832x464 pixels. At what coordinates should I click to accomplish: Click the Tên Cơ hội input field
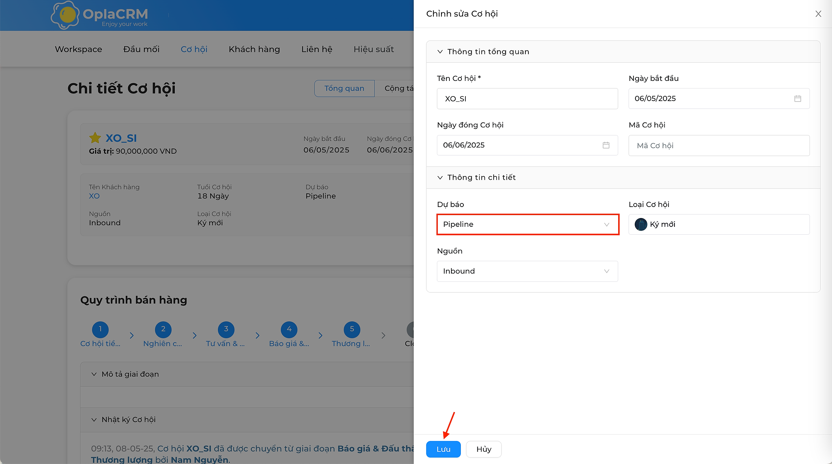point(527,98)
